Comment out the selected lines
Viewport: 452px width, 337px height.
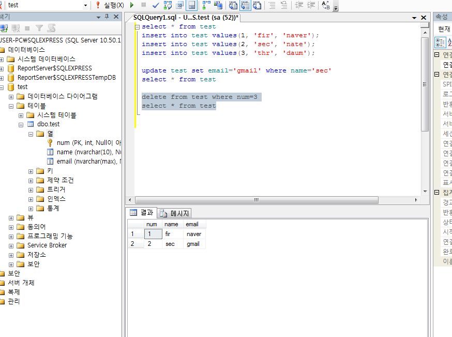(272, 5)
